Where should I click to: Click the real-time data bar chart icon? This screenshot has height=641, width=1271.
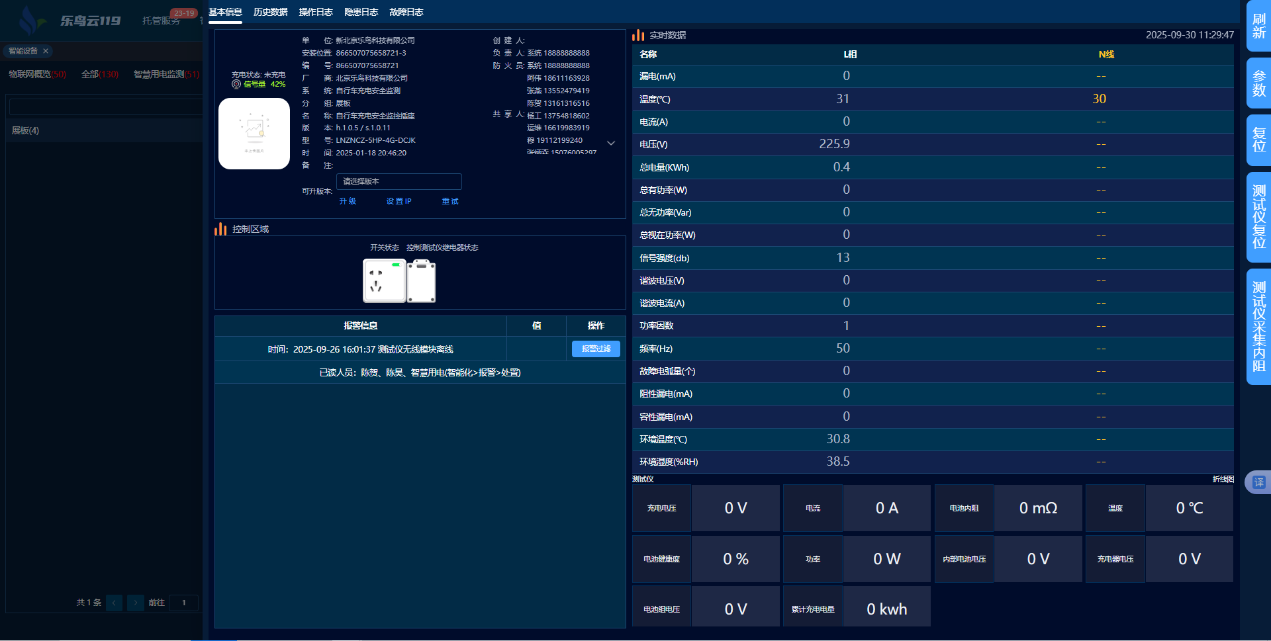[638, 35]
